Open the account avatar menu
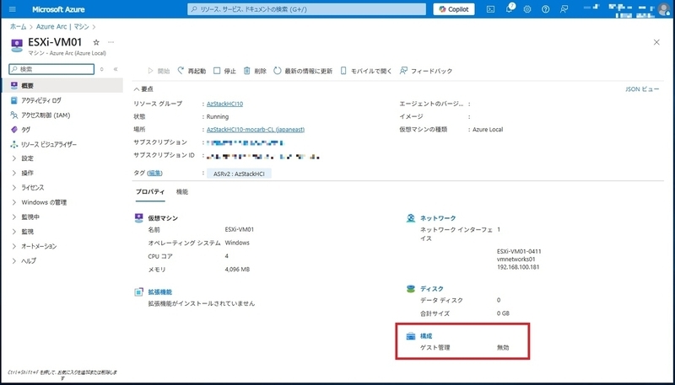Screen dimensions: 675x385 (664, 9)
